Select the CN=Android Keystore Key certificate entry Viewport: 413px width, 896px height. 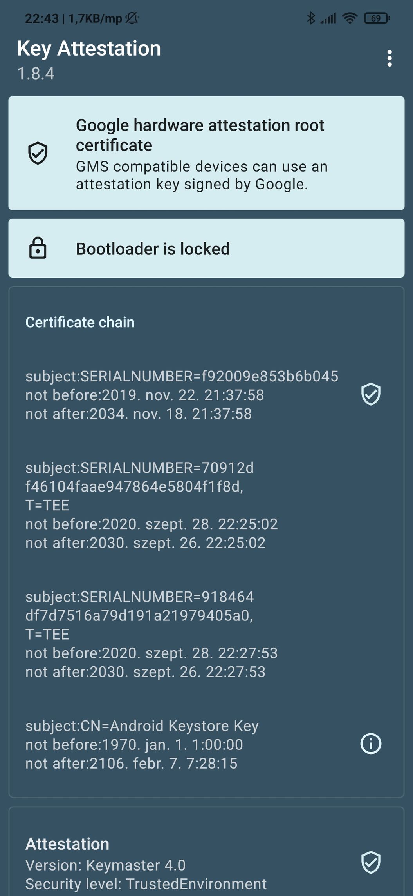(x=206, y=744)
